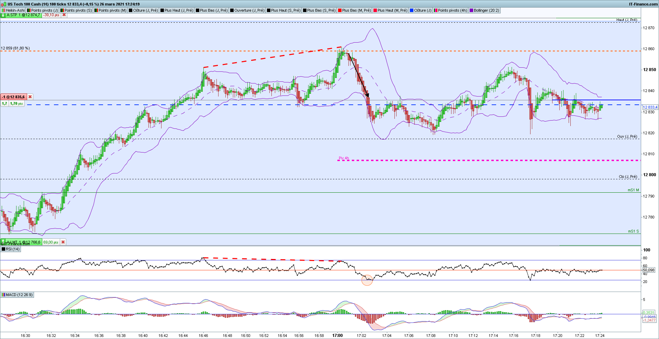Close the -1 @12 835,6 position
The height and width of the screenshot is (339, 659).
point(30,97)
